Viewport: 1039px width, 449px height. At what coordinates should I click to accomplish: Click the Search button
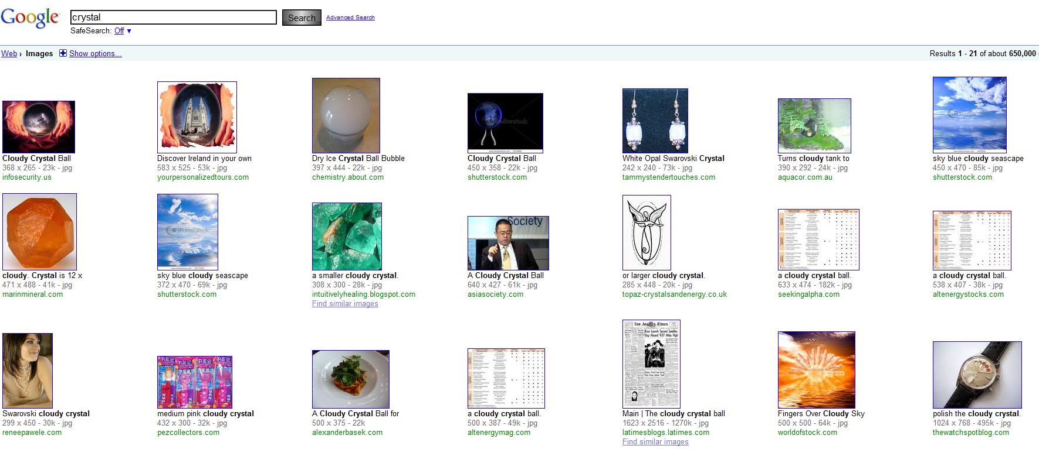click(302, 18)
